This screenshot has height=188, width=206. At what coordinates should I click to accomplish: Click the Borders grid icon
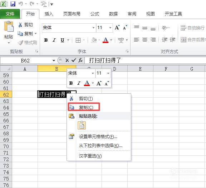click(x=78, y=40)
